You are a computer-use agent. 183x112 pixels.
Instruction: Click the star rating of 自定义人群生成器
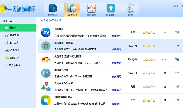(149, 87)
